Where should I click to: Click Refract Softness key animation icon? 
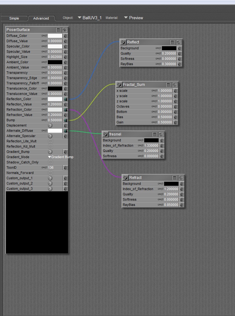[x=161, y=199]
